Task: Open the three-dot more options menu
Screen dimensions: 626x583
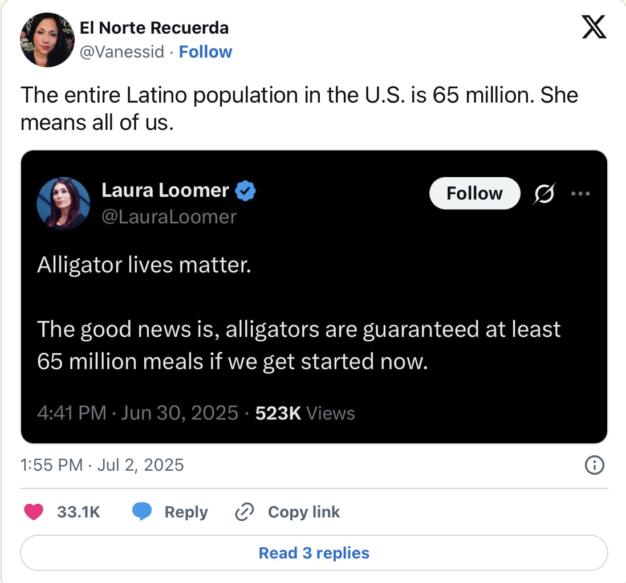Action: click(x=580, y=194)
